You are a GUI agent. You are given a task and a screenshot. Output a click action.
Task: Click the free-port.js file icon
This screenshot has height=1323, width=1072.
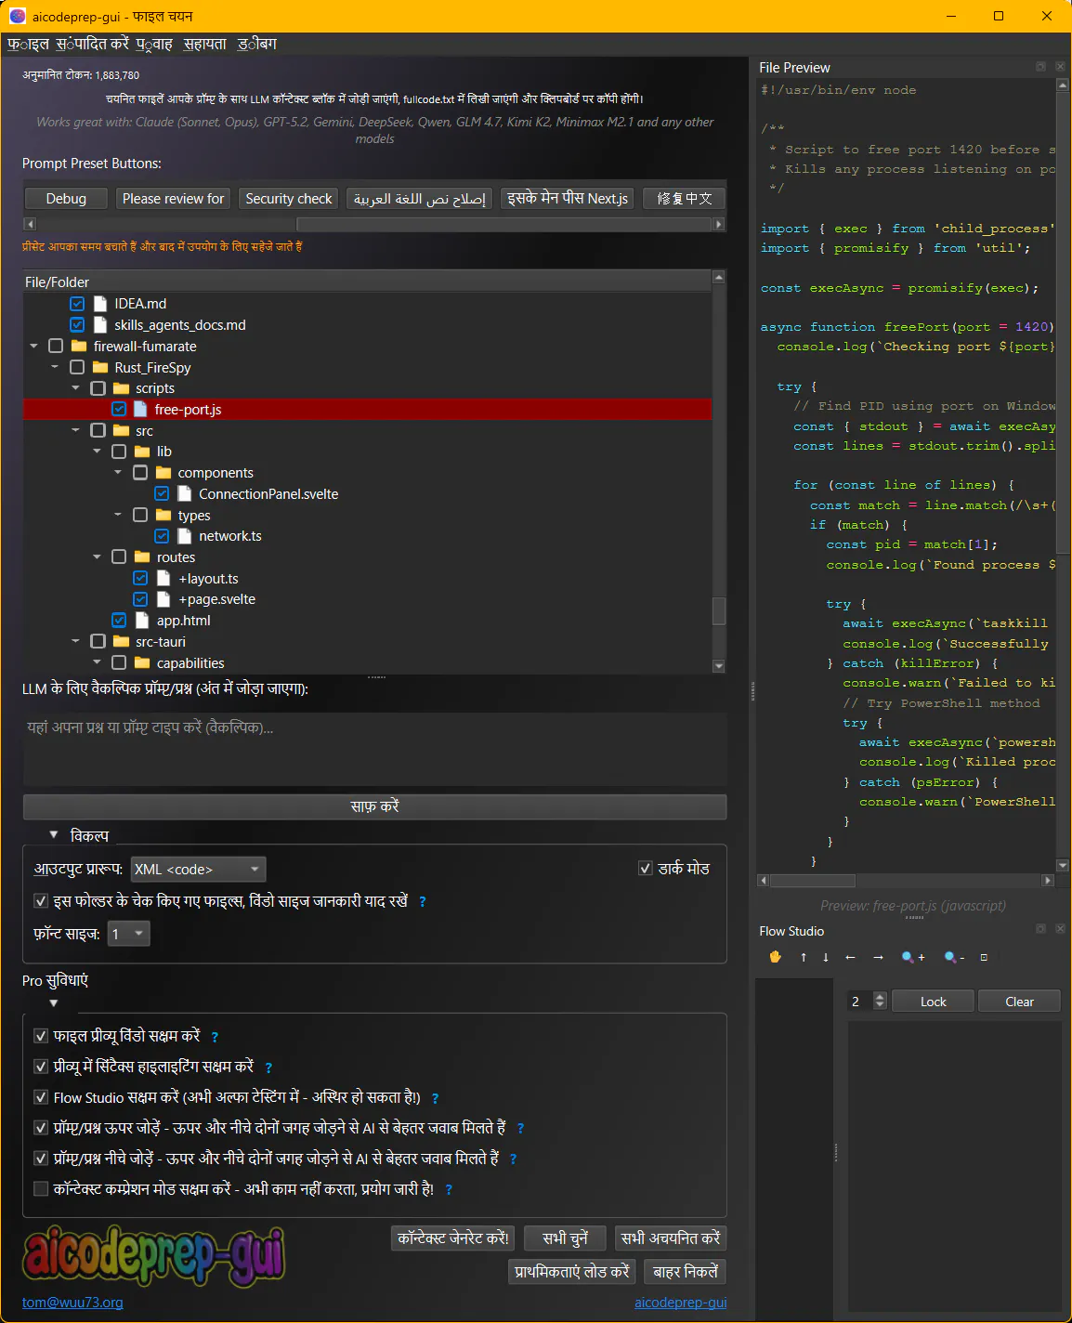click(140, 409)
